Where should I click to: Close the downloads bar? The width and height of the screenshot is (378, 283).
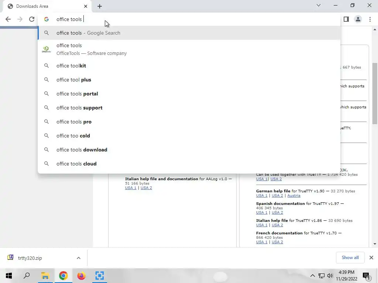pos(371,258)
